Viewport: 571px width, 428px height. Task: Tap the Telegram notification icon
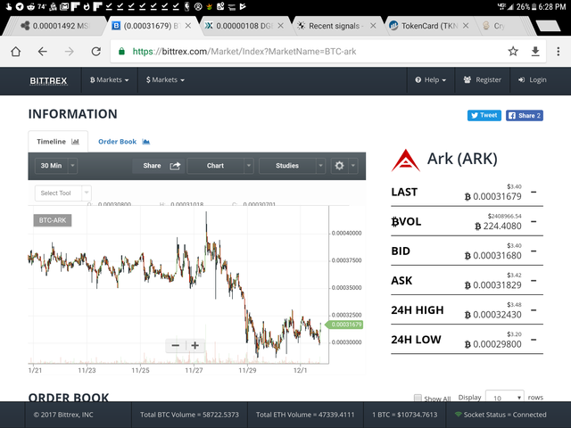point(20,6)
